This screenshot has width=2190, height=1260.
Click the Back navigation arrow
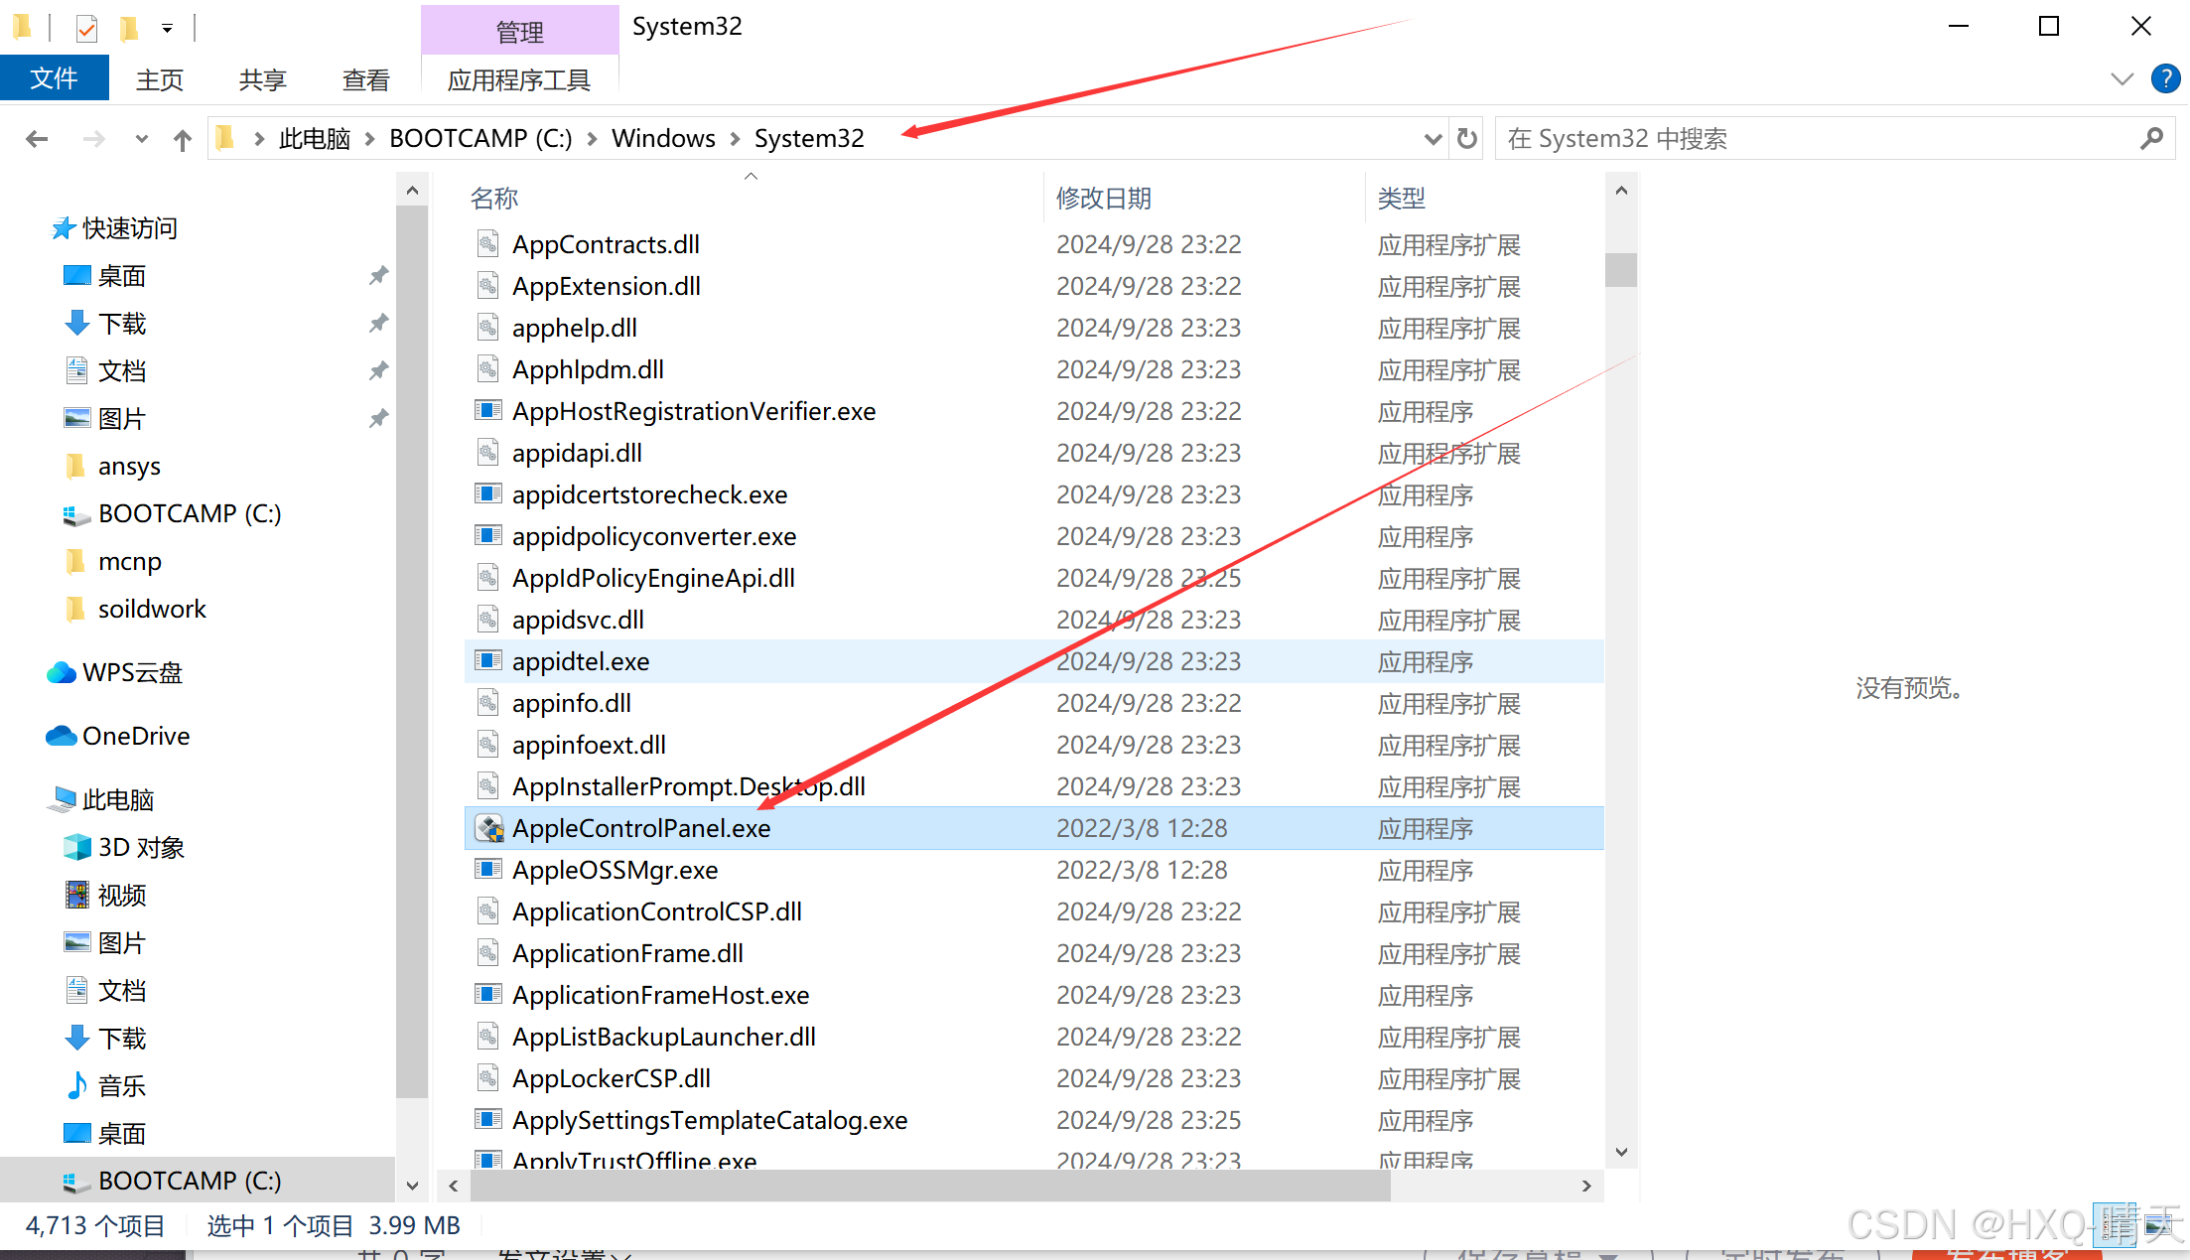point(37,139)
